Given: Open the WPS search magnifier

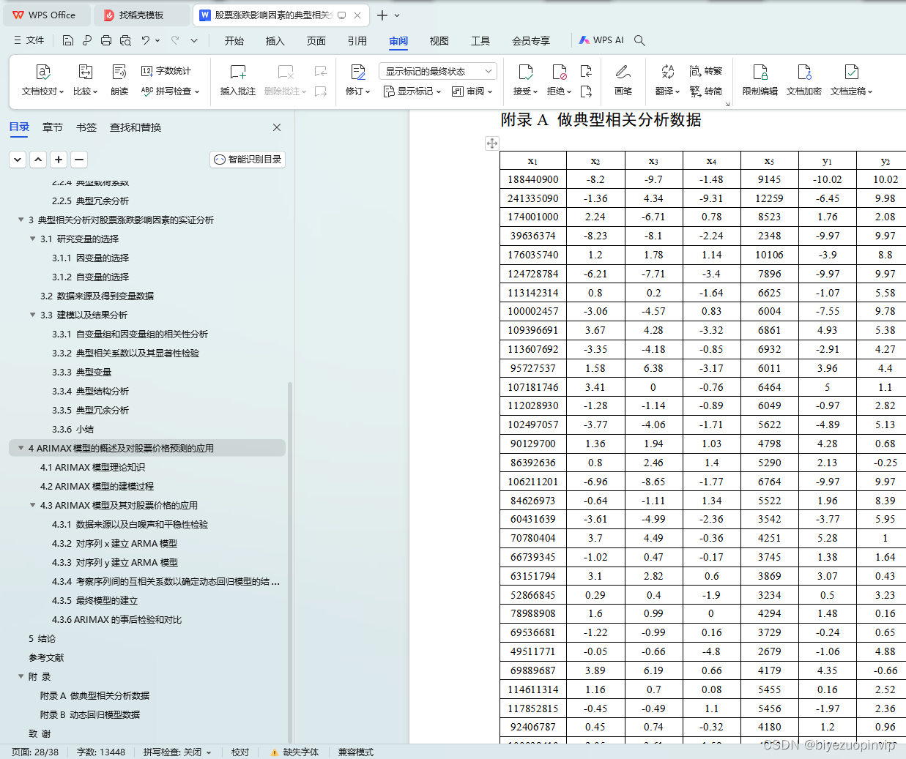Looking at the screenshot, I should [639, 40].
